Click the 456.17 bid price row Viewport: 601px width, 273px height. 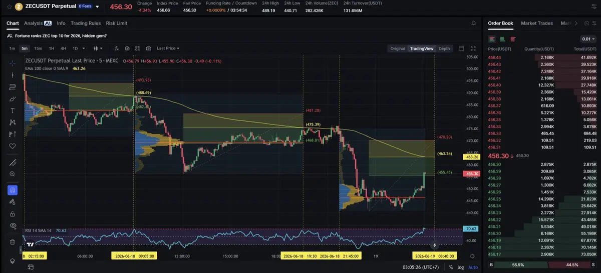click(543, 254)
